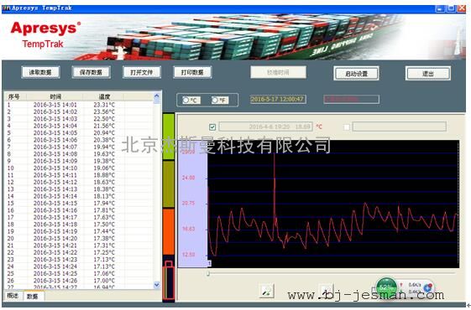Screen dimensions: 471x310
Task: Exit the app via 退出 button
Action: pos(427,74)
